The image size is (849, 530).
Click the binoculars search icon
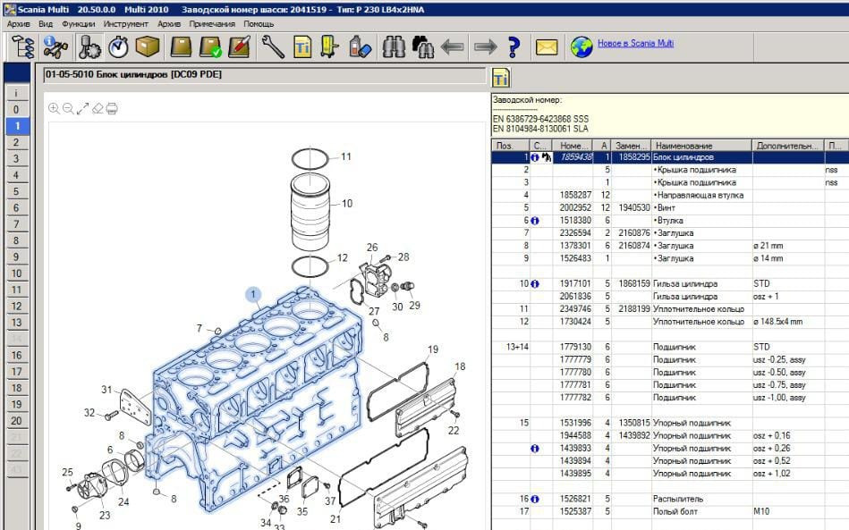(x=394, y=46)
